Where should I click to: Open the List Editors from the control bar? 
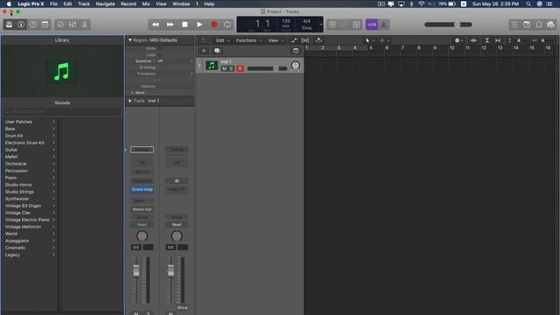tap(514, 24)
